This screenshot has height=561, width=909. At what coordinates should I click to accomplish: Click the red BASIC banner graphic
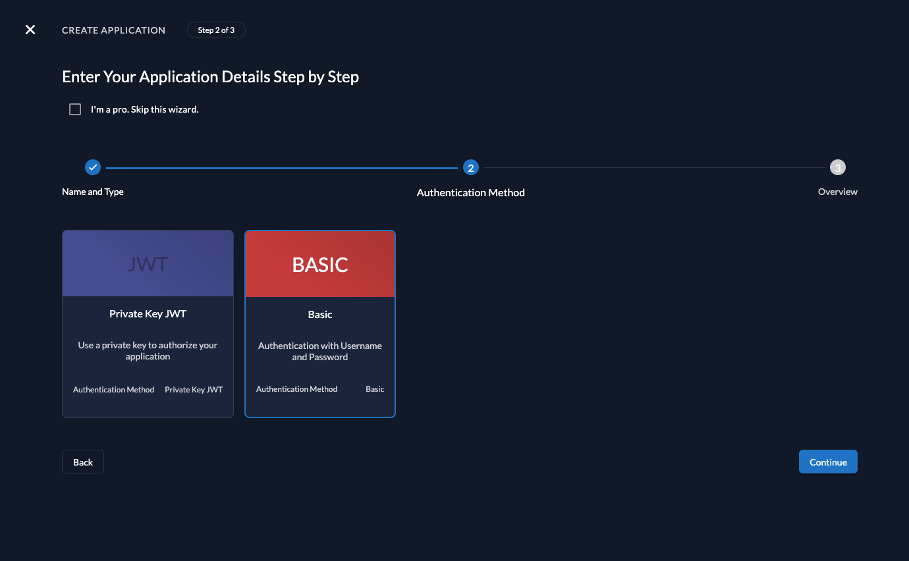point(319,263)
